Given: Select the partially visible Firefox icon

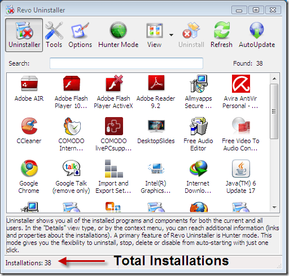Looking at the screenshot, I should (x=199, y=207).
